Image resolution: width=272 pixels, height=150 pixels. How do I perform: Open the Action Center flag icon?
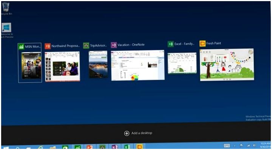[x=241, y=145]
